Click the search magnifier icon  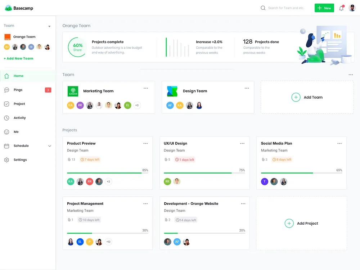263,8
